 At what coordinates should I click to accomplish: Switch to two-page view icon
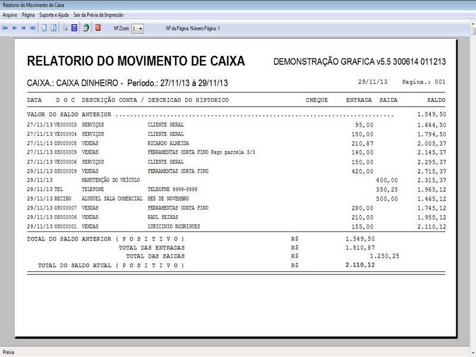[x=54, y=27]
